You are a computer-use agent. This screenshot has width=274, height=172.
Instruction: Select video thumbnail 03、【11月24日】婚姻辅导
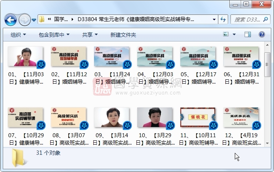[112, 57]
